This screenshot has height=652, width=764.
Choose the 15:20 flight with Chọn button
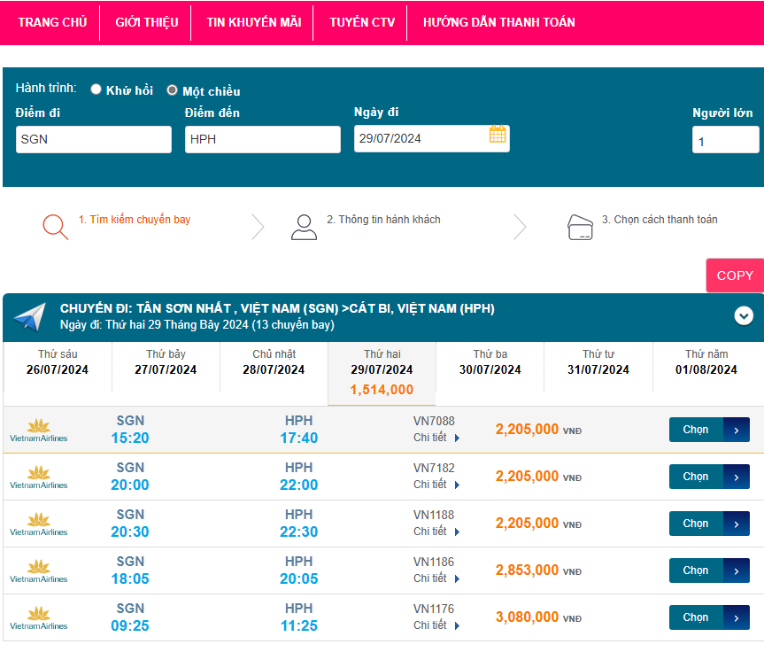click(x=708, y=430)
